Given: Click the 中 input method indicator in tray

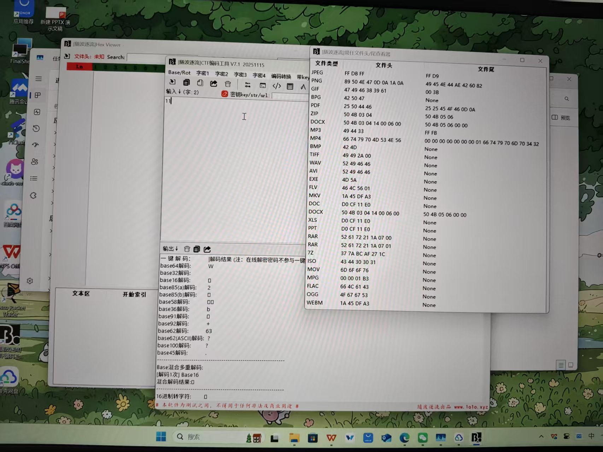Looking at the screenshot, I should pos(591,436).
